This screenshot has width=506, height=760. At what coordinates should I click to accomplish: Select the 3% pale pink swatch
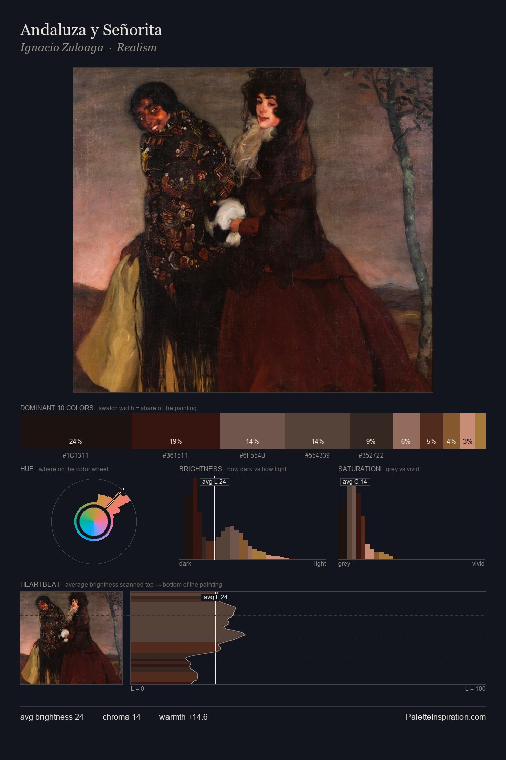[468, 431]
